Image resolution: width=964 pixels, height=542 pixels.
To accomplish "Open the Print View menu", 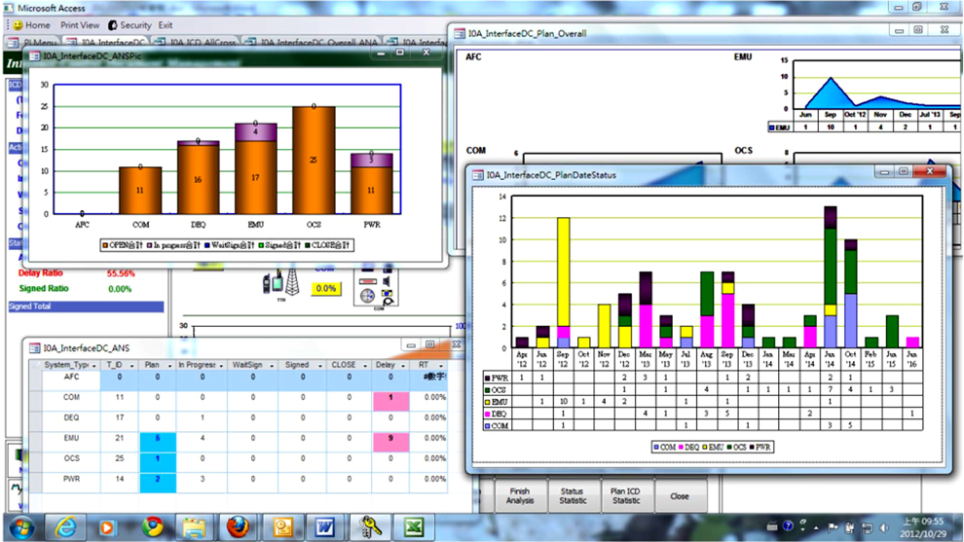I will (x=79, y=25).
